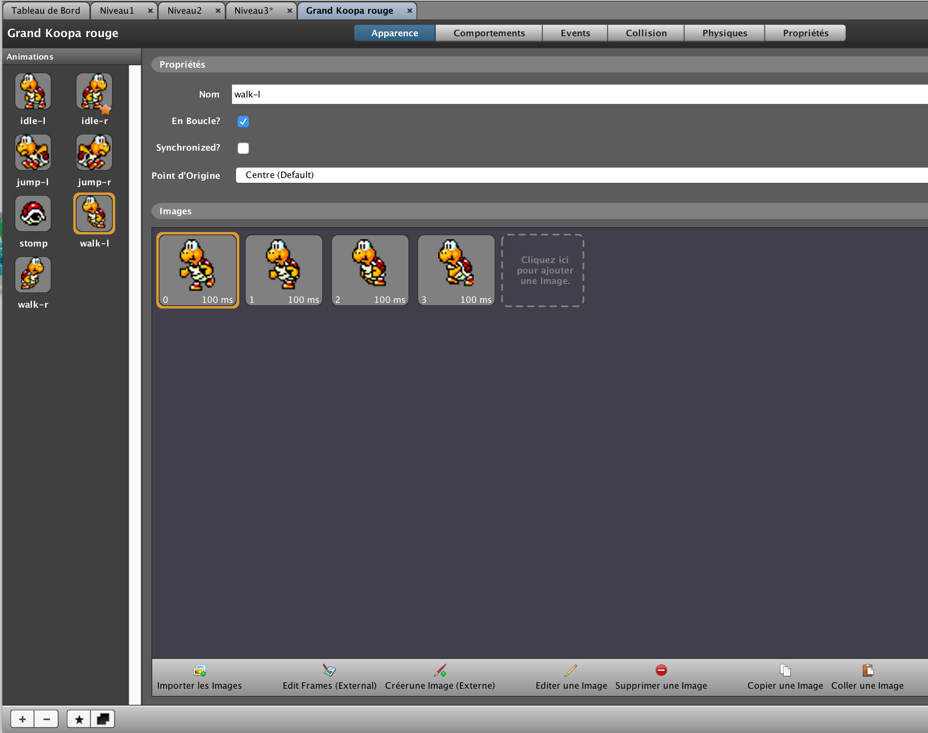Click Editer une Image pencil icon
Viewport: 928px width, 733px height.
(571, 670)
